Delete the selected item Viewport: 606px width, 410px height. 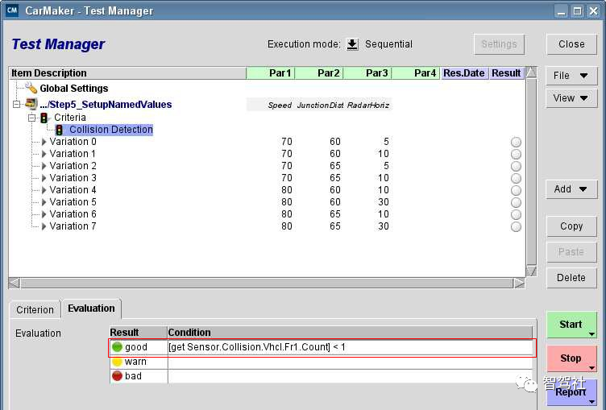(571, 278)
